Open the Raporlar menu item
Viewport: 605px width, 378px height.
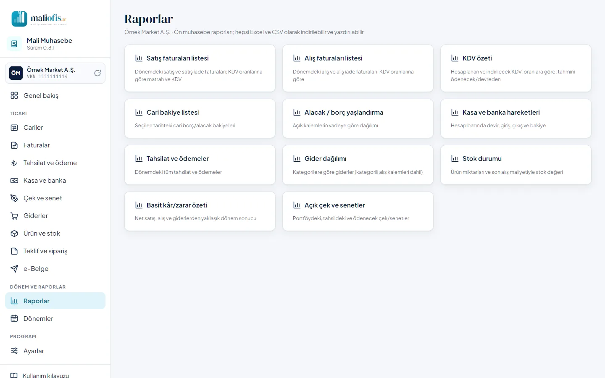(55, 301)
